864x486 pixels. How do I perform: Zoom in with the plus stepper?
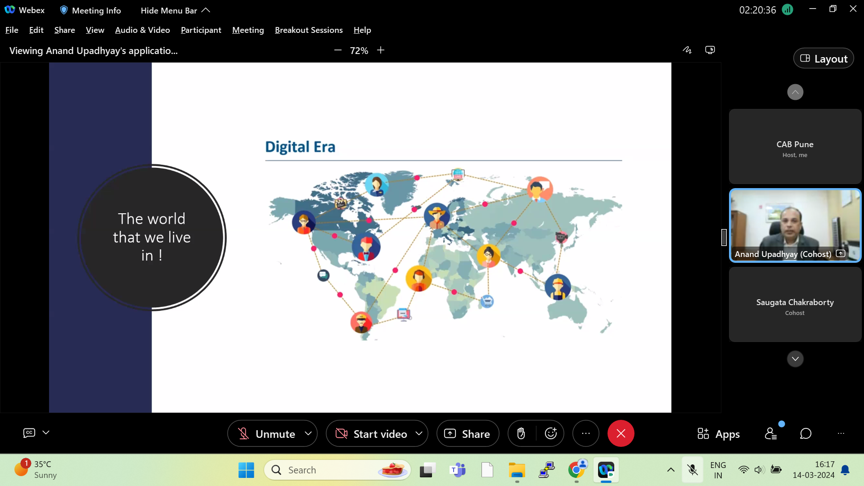click(381, 50)
